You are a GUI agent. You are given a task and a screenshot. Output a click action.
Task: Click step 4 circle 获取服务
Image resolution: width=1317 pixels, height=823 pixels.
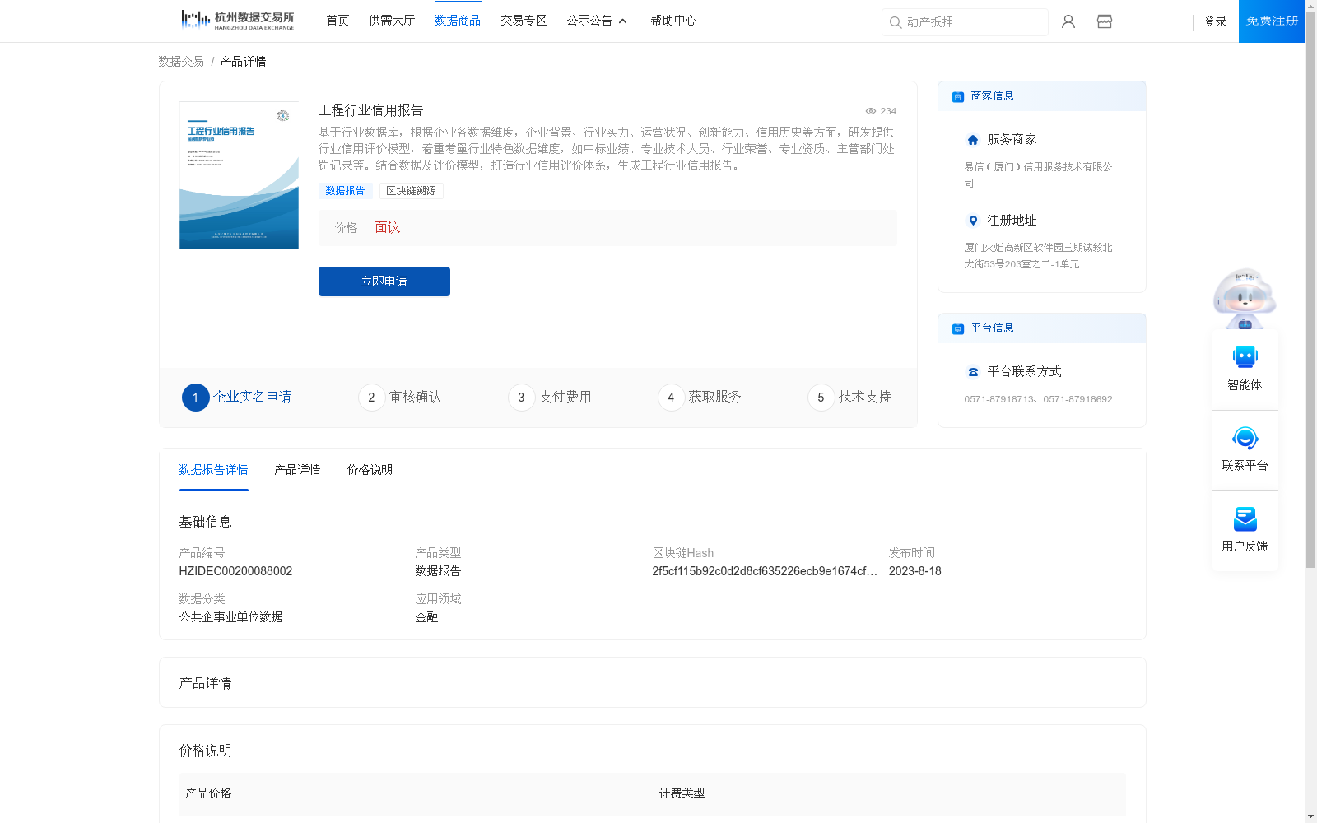click(x=671, y=398)
